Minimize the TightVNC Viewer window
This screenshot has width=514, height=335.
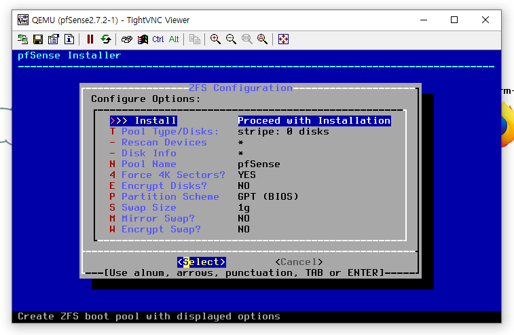(424, 20)
